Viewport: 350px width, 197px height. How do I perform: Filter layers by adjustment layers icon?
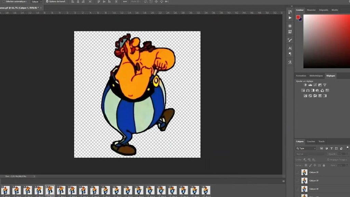tap(326, 148)
